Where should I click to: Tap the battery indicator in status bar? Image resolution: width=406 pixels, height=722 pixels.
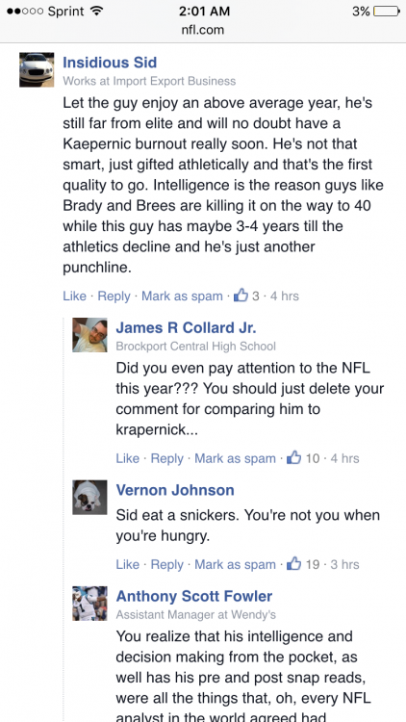click(386, 12)
